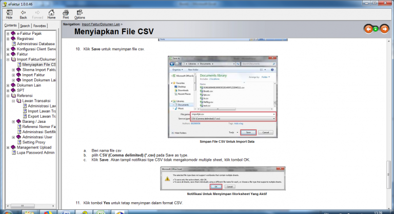Viewport: 394px width, 214px height.
Task: Go to Home via toolbar icon
Action: click(x=51, y=14)
